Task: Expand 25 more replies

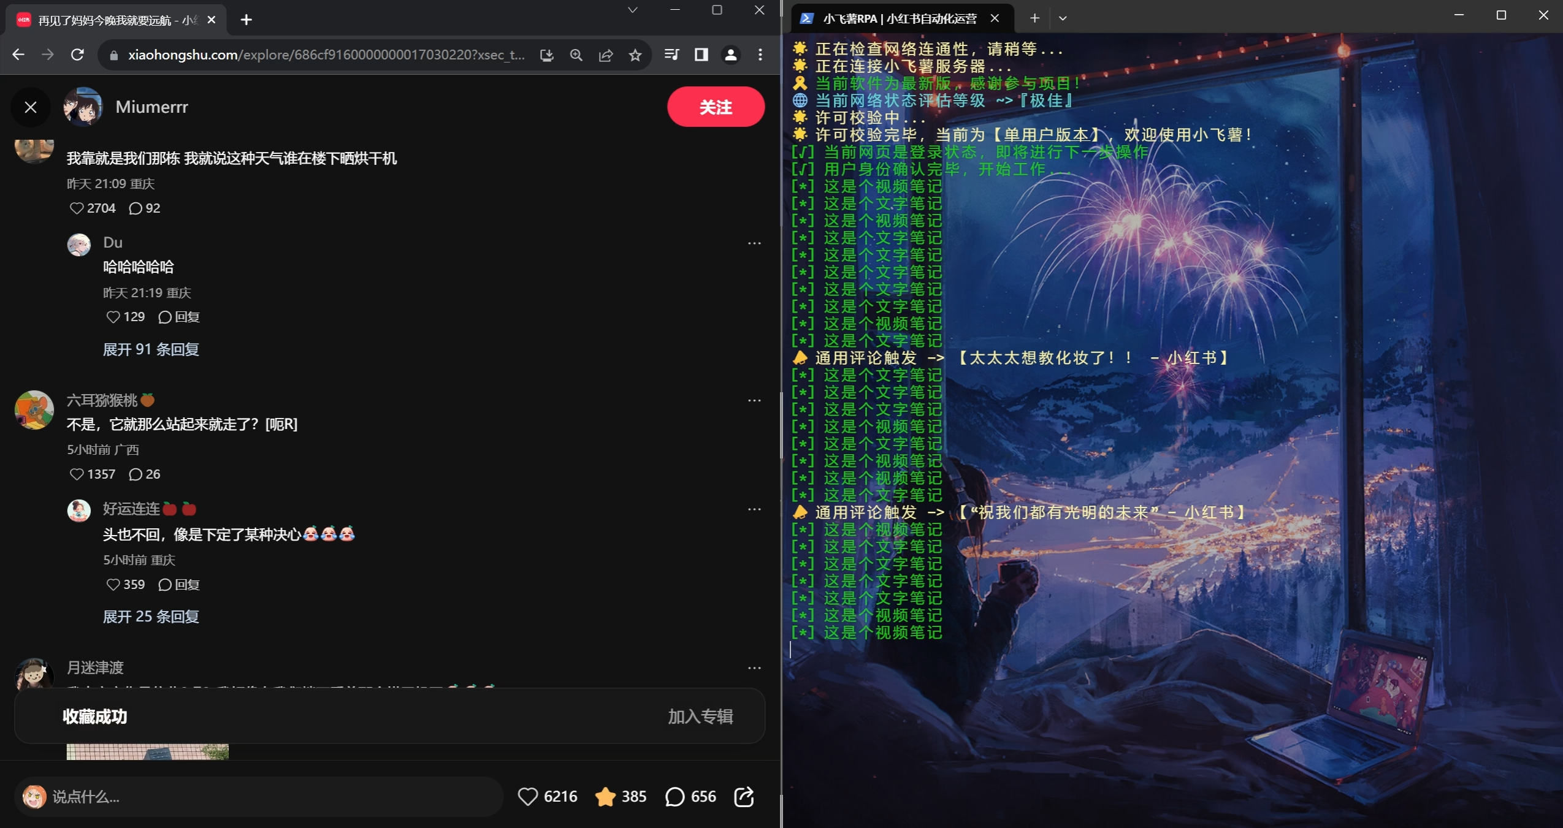Action: tap(151, 617)
